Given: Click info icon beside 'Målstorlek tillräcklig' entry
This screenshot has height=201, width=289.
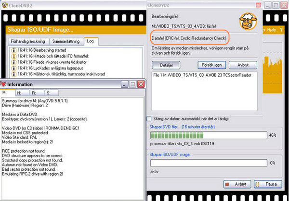Looking at the screenshot, I should [x=13, y=74].
